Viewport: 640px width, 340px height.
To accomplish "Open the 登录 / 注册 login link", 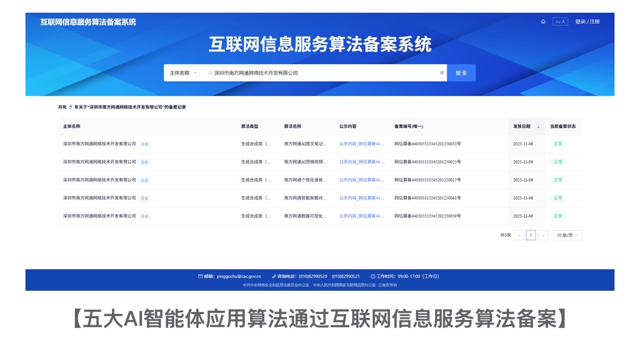I will (587, 22).
